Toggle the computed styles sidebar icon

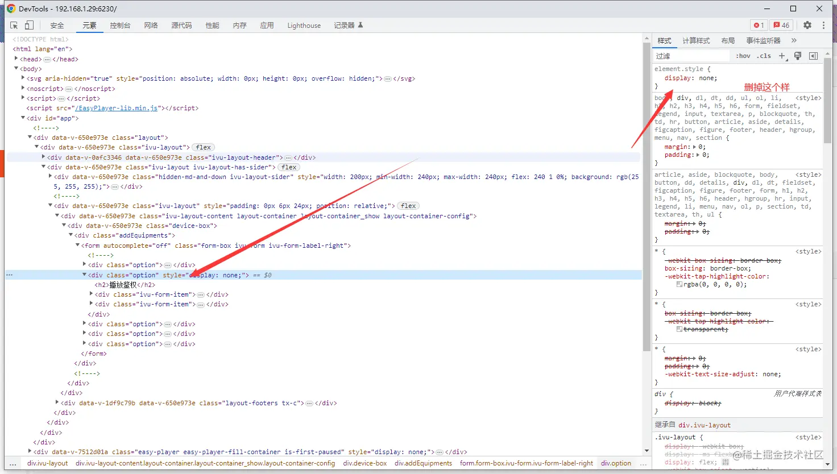(814, 56)
